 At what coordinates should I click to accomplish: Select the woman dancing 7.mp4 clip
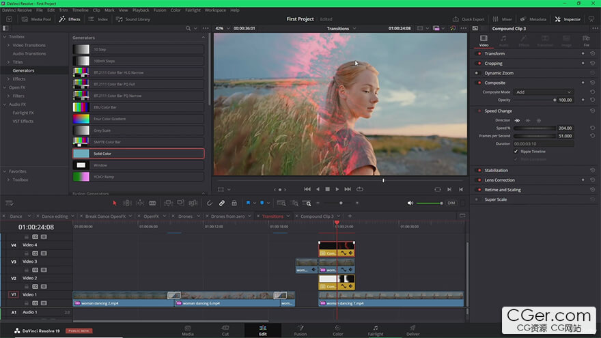click(x=391, y=299)
